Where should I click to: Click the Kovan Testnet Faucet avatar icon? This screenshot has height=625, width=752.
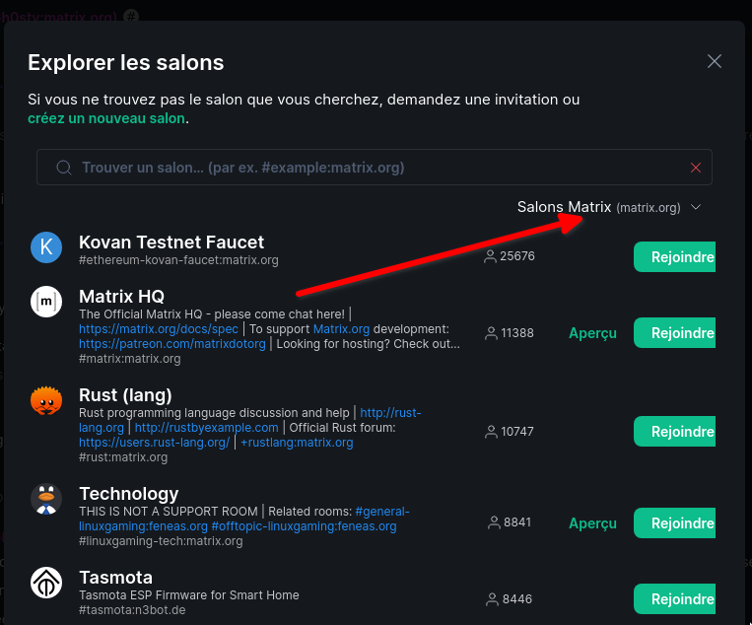46,248
